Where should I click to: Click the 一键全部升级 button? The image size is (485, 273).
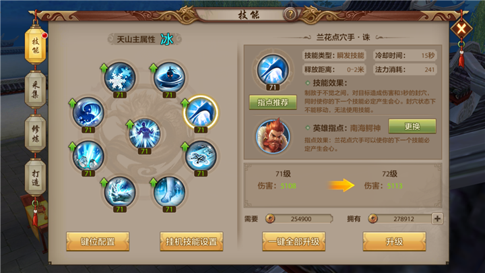pyautogui.click(x=294, y=241)
